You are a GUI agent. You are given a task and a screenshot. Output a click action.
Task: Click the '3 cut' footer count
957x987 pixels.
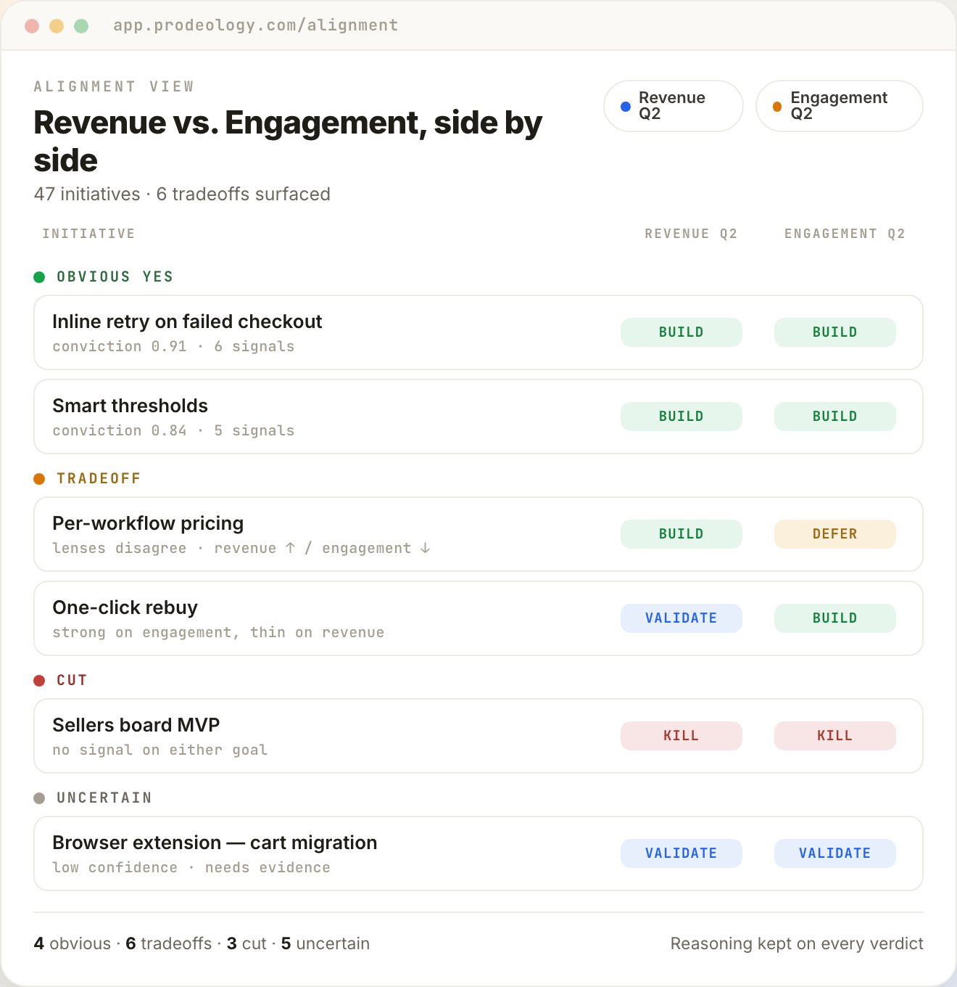(246, 943)
